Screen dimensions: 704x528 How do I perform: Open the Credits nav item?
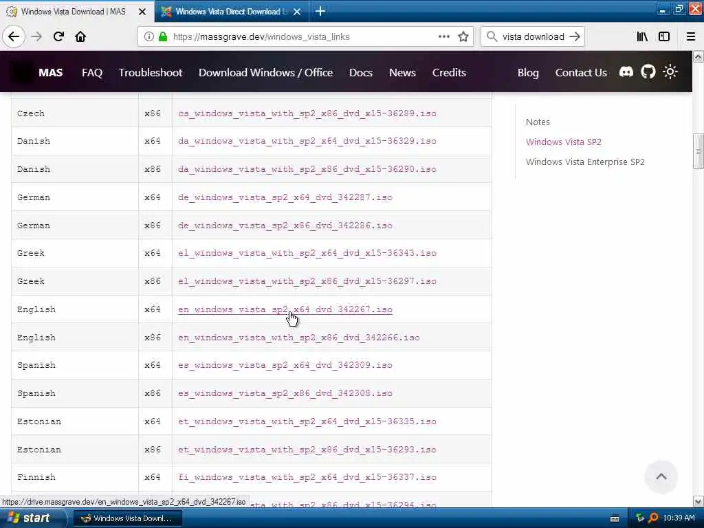[x=449, y=72]
